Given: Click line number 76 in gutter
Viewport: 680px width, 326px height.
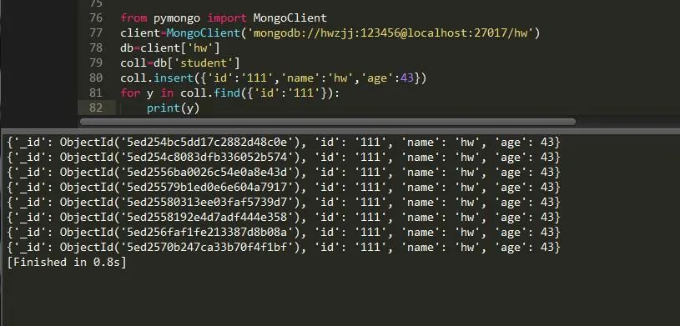Looking at the screenshot, I should [x=96, y=18].
